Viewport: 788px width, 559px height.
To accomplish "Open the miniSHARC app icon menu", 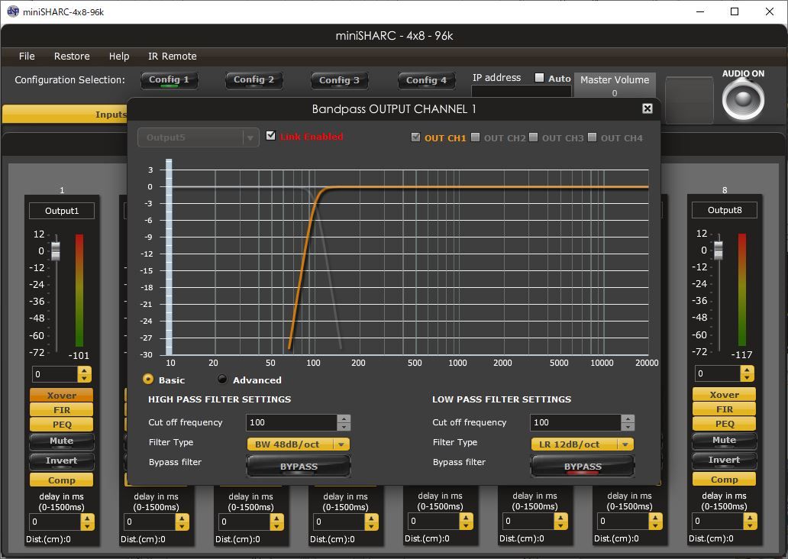I will pyautogui.click(x=12, y=11).
